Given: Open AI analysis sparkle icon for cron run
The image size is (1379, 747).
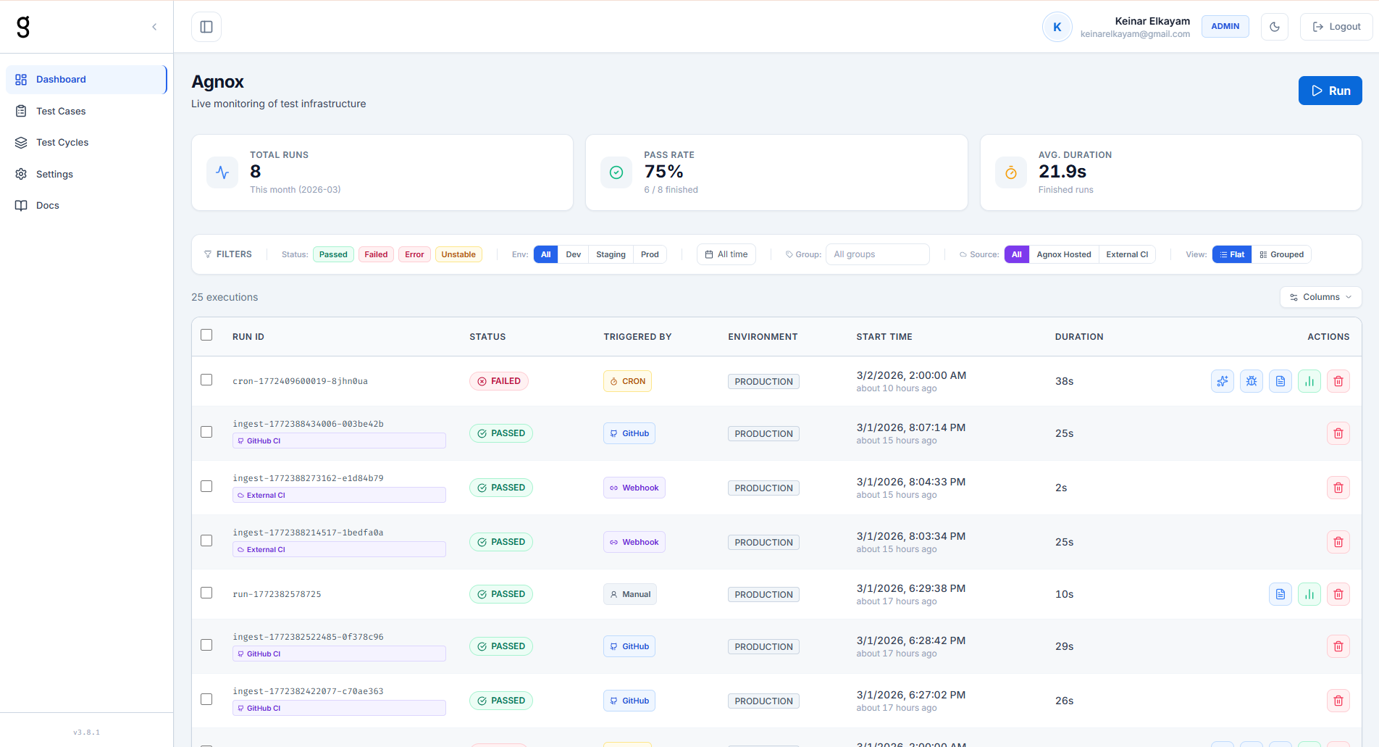Looking at the screenshot, I should [1222, 381].
